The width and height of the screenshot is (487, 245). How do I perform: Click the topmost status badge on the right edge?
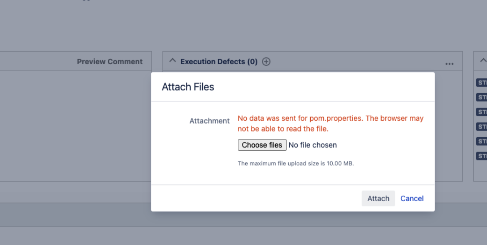point(482,83)
